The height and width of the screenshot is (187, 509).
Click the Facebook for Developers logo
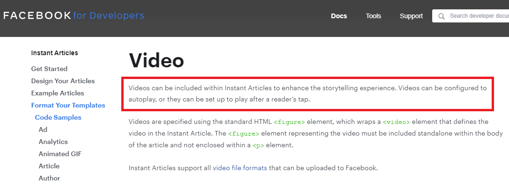pos(74,16)
